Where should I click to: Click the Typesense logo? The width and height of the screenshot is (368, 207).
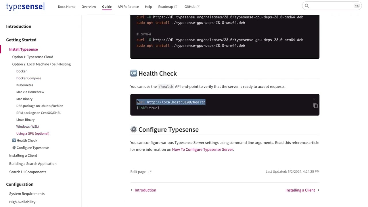tap(25, 6)
